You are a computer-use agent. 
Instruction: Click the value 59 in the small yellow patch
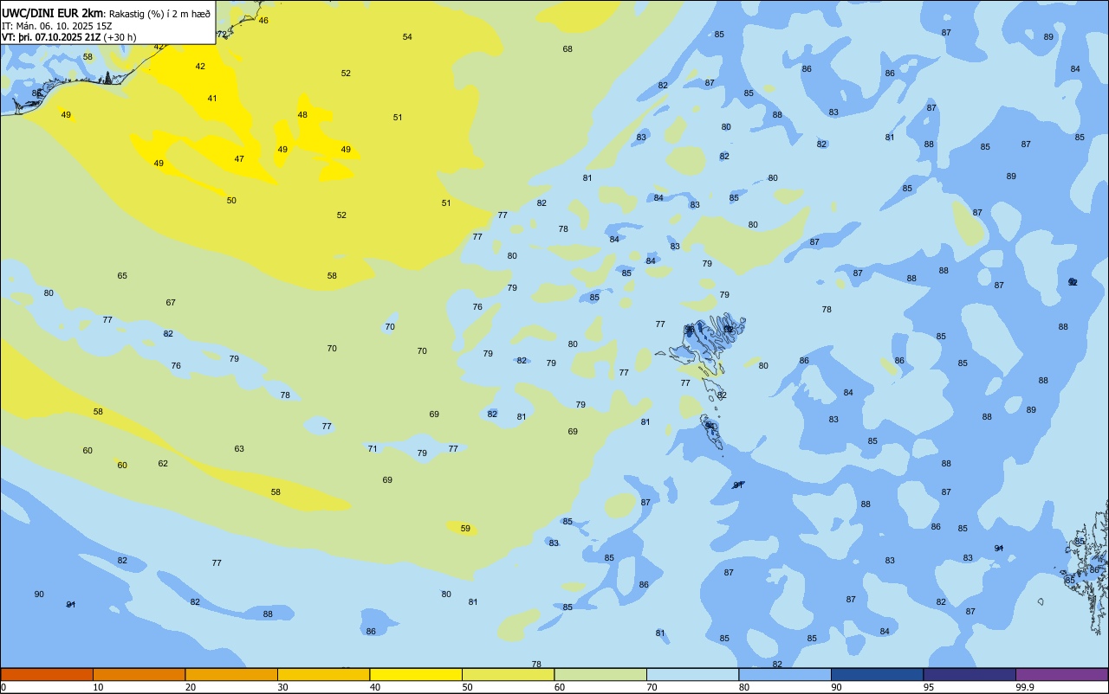click(465, 528)
